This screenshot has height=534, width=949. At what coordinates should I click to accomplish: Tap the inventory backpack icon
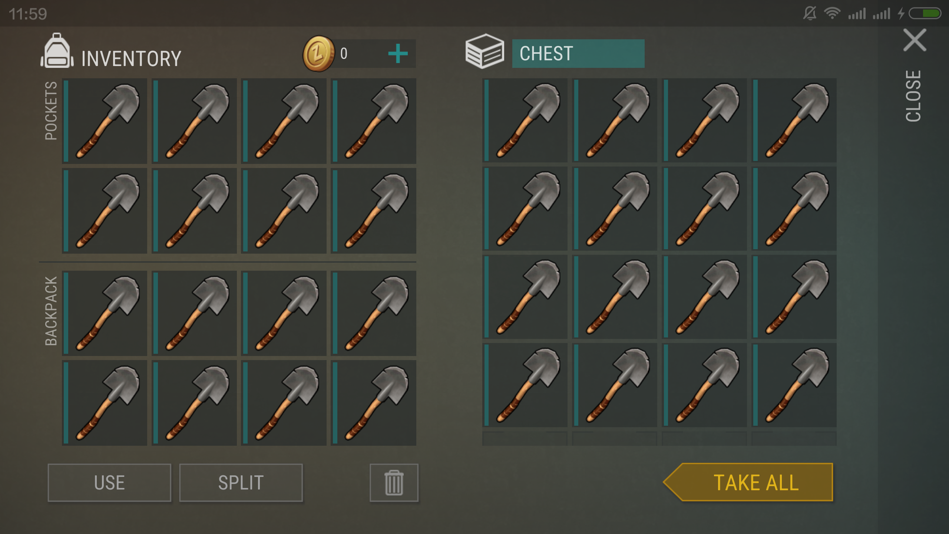57,51
